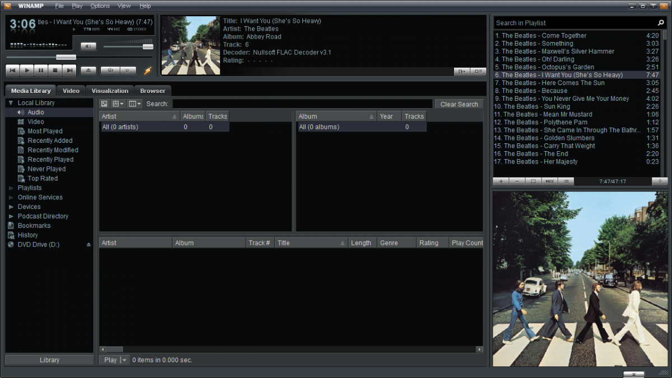Click the orange lightning bolt icon

[148, 71]
